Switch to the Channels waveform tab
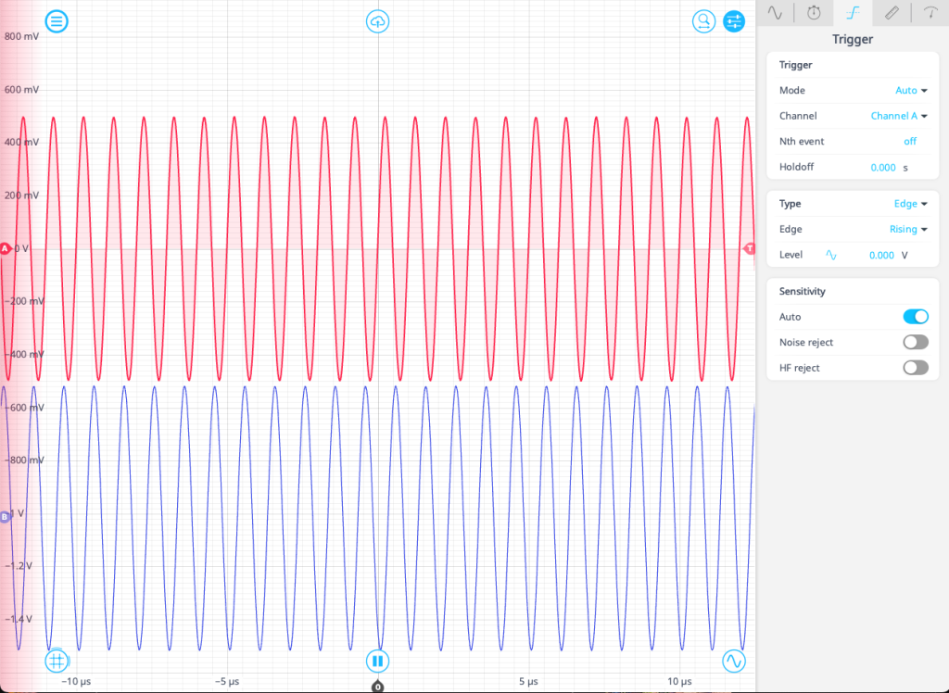The height and width of the screenshot is (693, 949). click(x=776, y=13)
